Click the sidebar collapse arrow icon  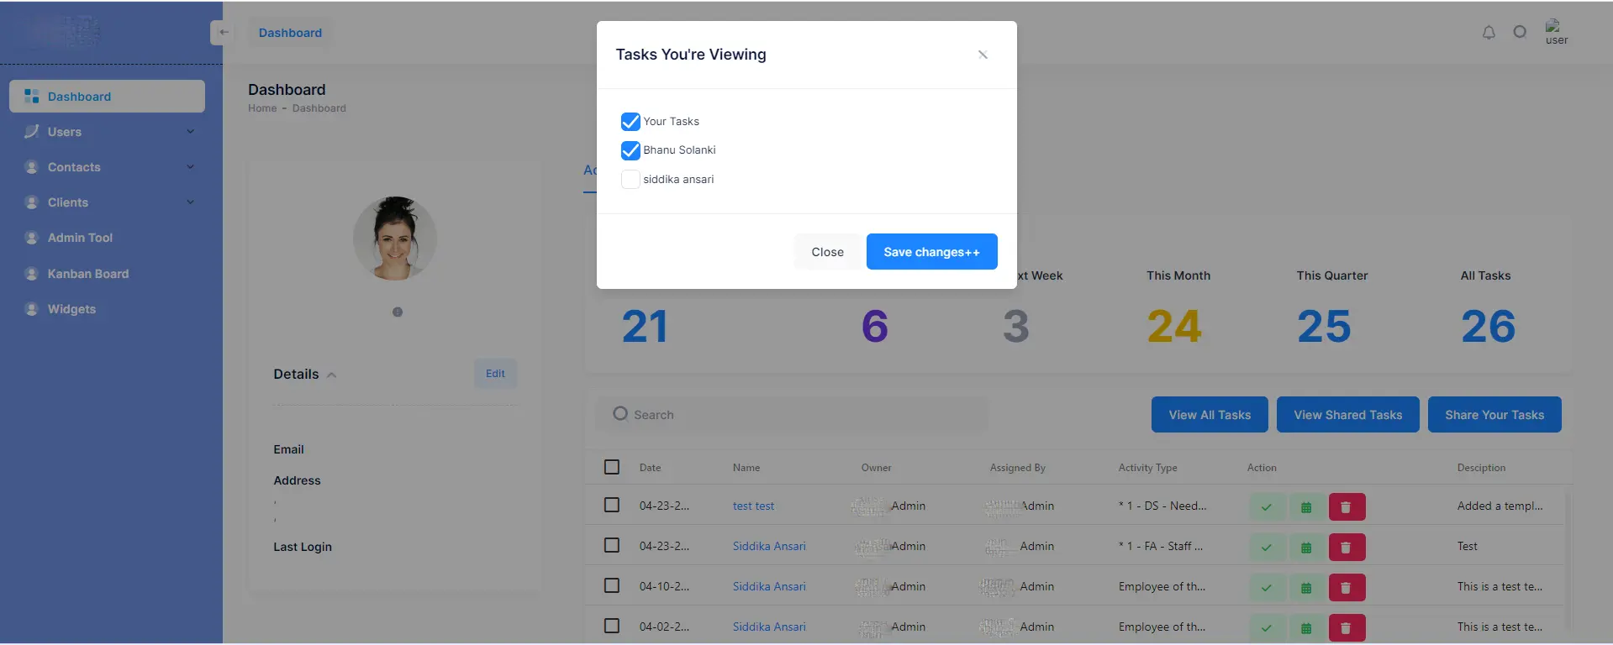223,33
